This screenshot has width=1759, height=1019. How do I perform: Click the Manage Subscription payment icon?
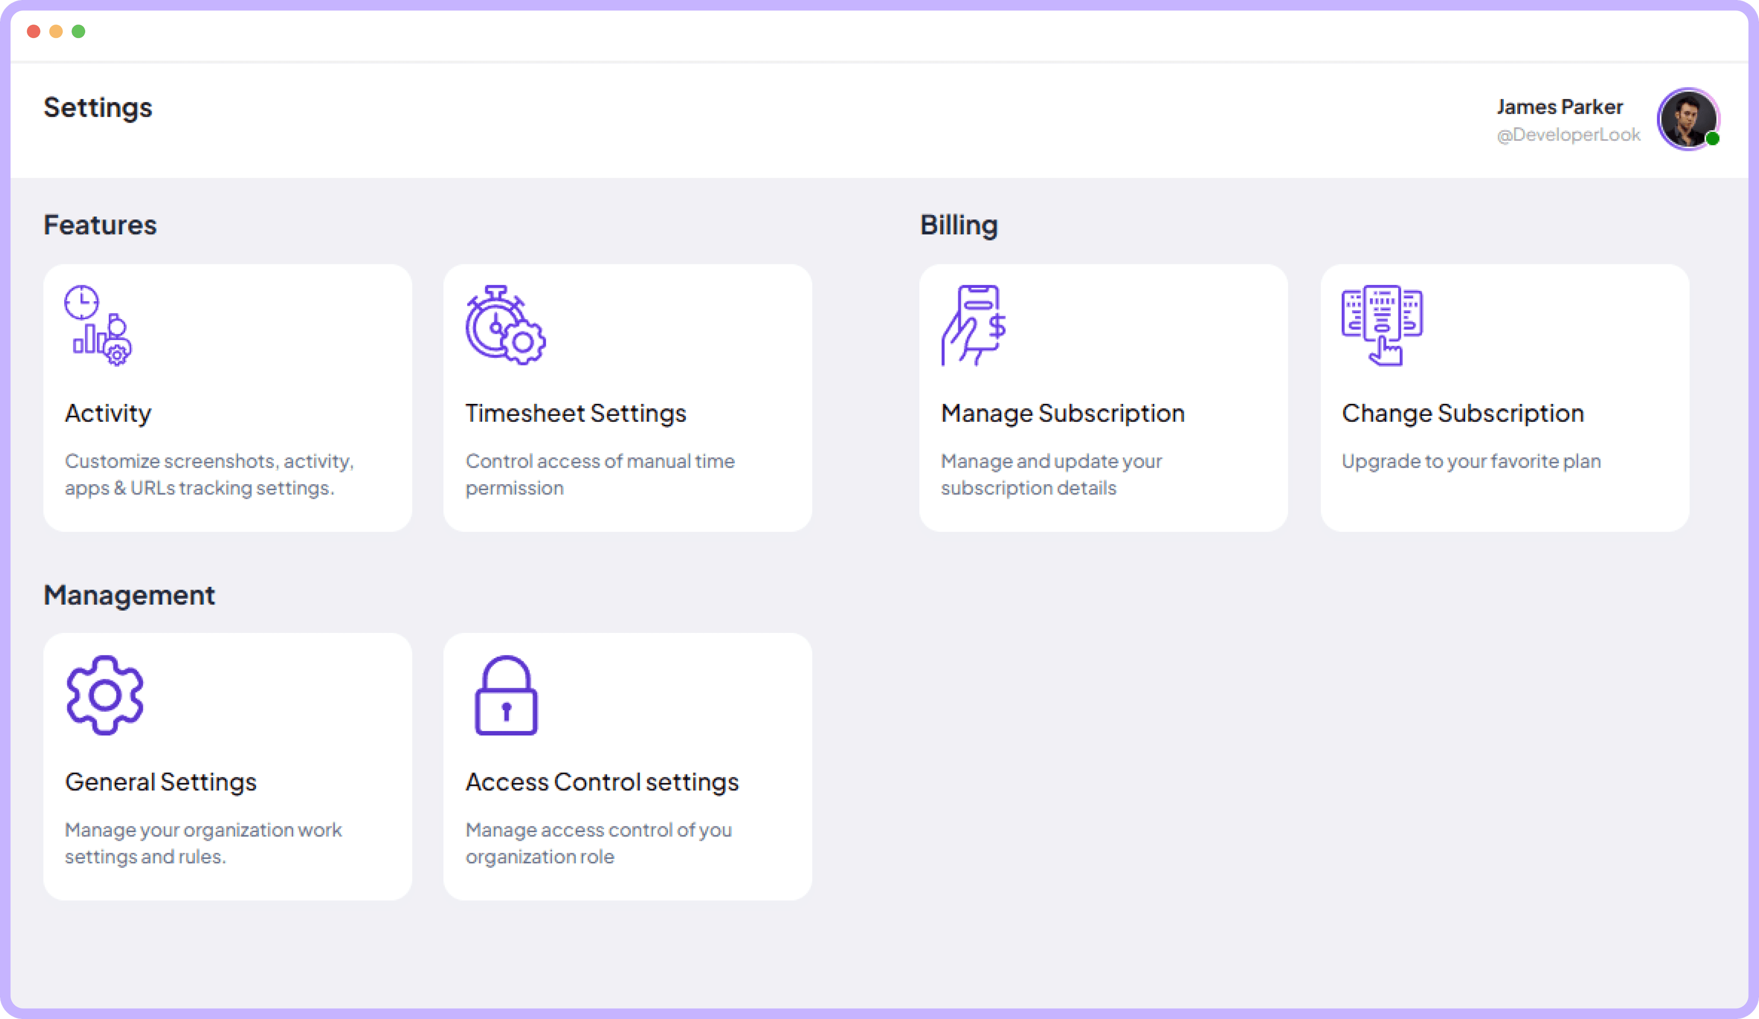pyautogui.click(x=973, y=325)
